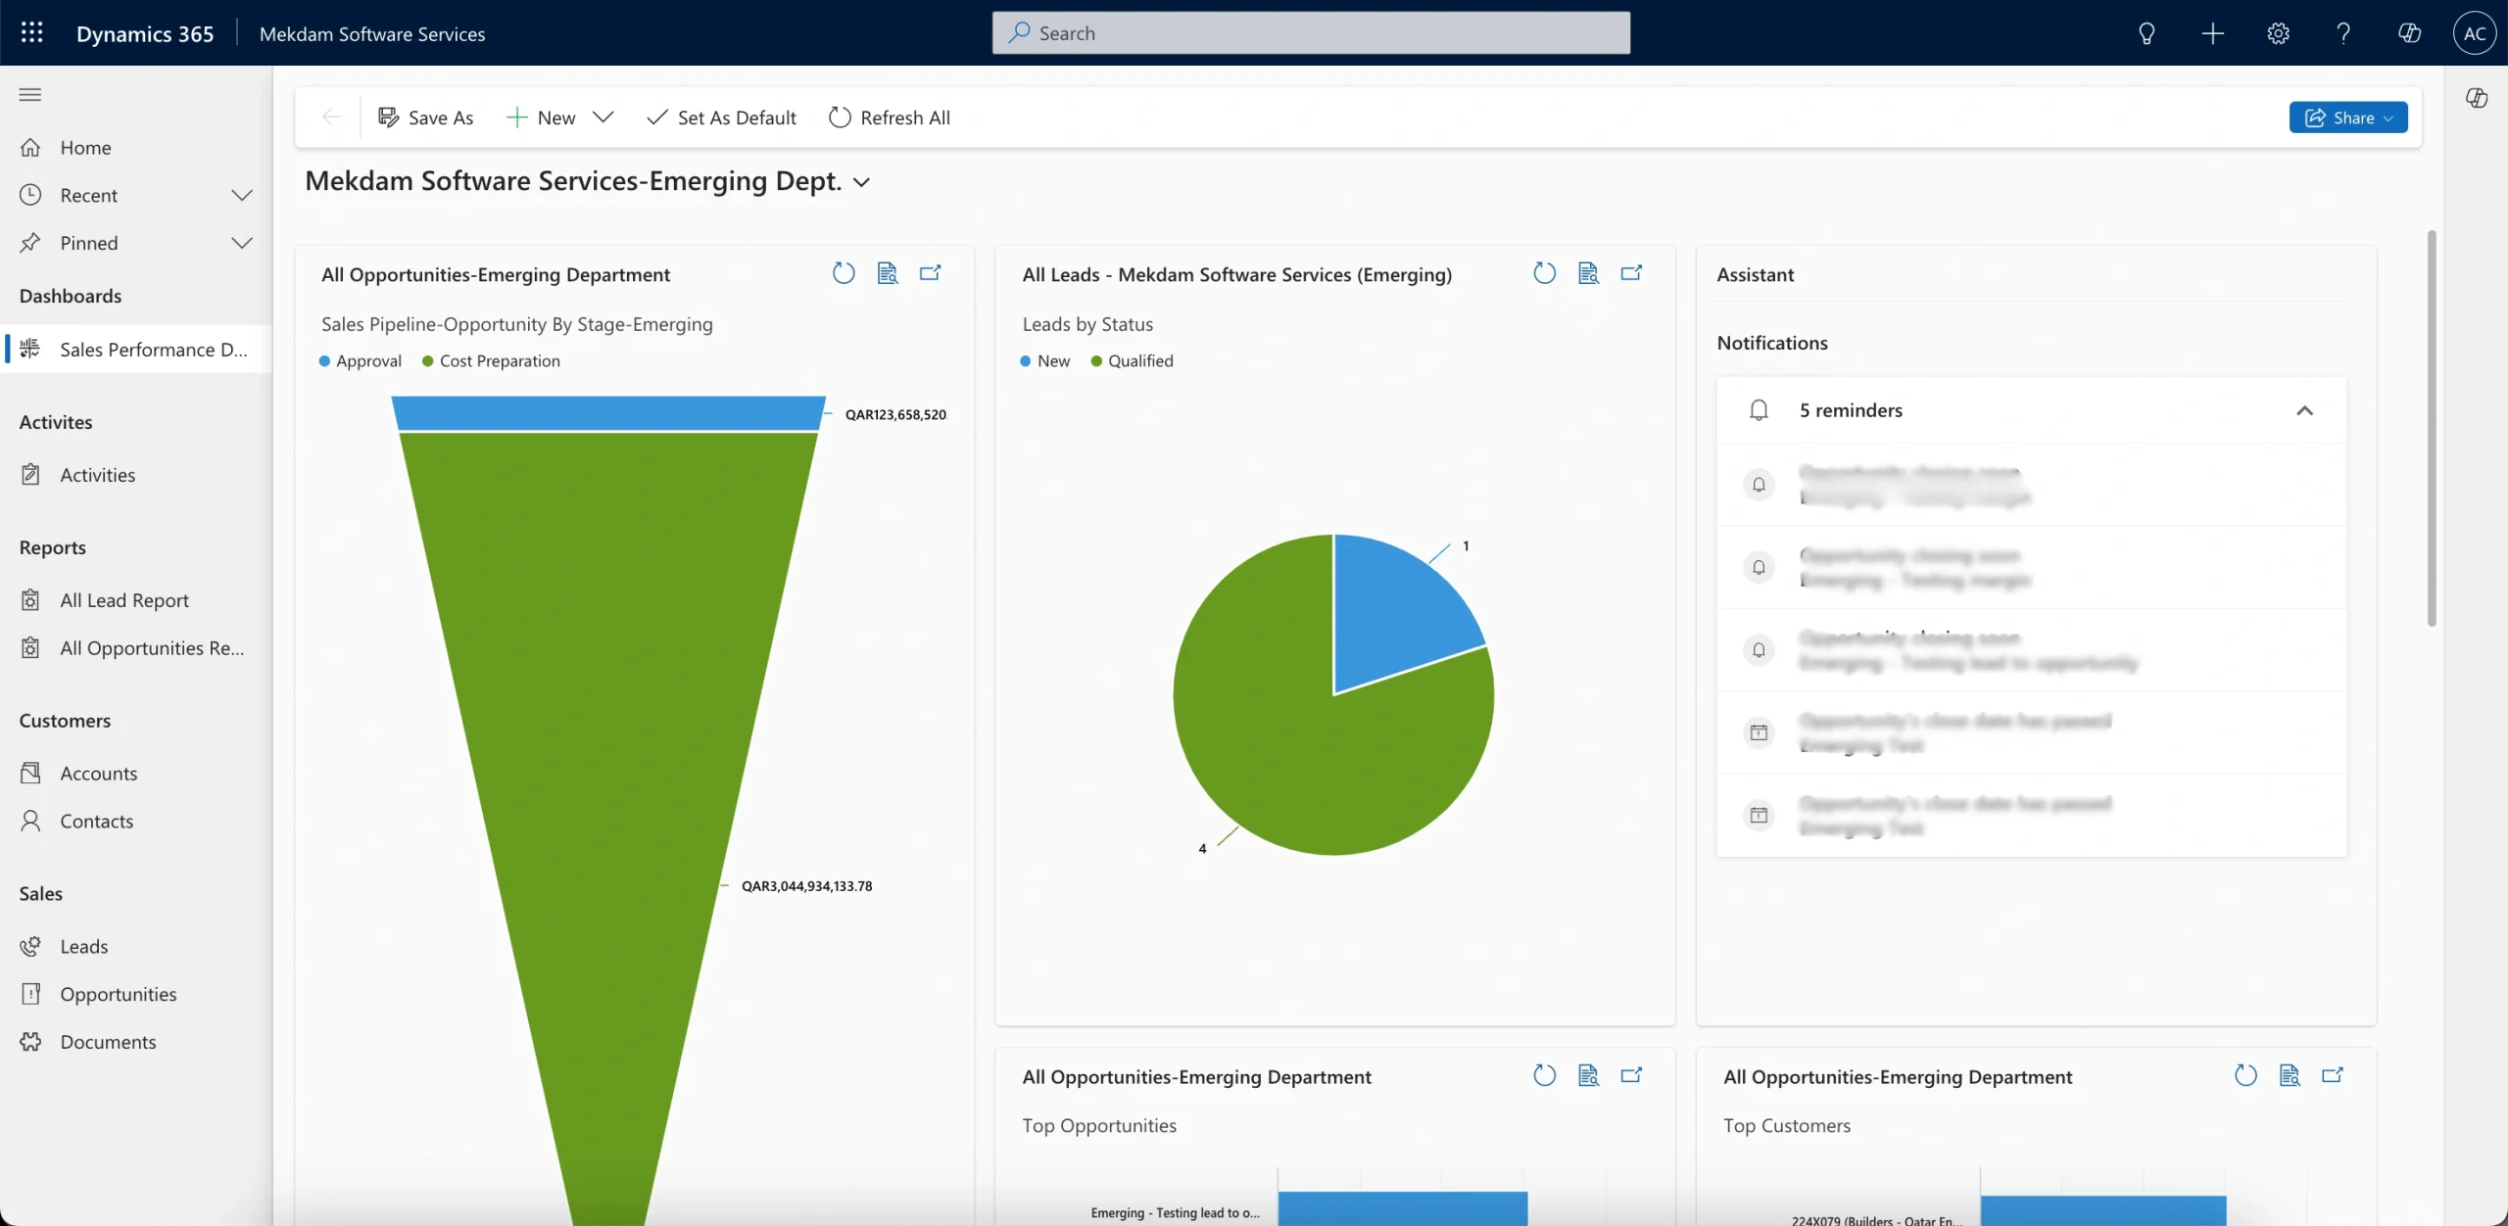
Task: View records for the Sales Pipeline chart
Action: pyautogui.click(x=888, y=273)
